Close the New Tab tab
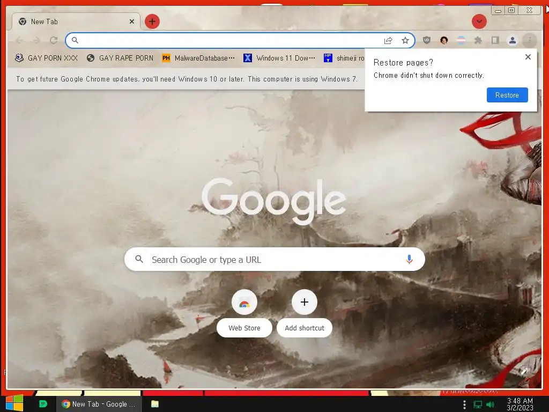The width and height of the screenshot is (549, 412). click(132, 21)
